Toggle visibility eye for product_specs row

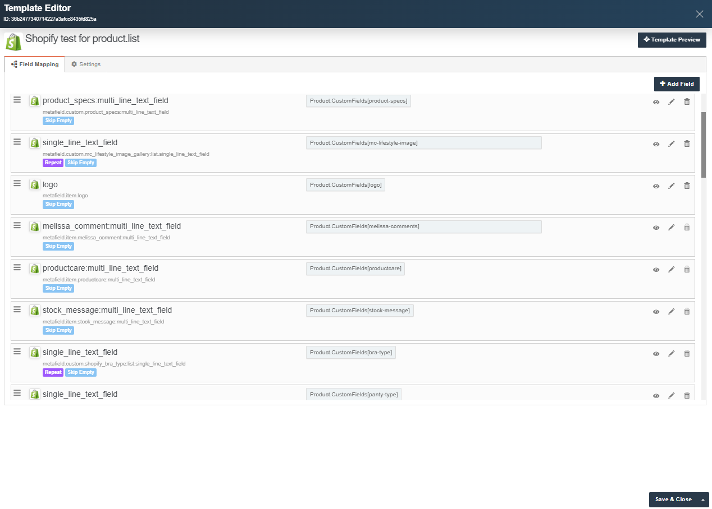tap(656, 102)
